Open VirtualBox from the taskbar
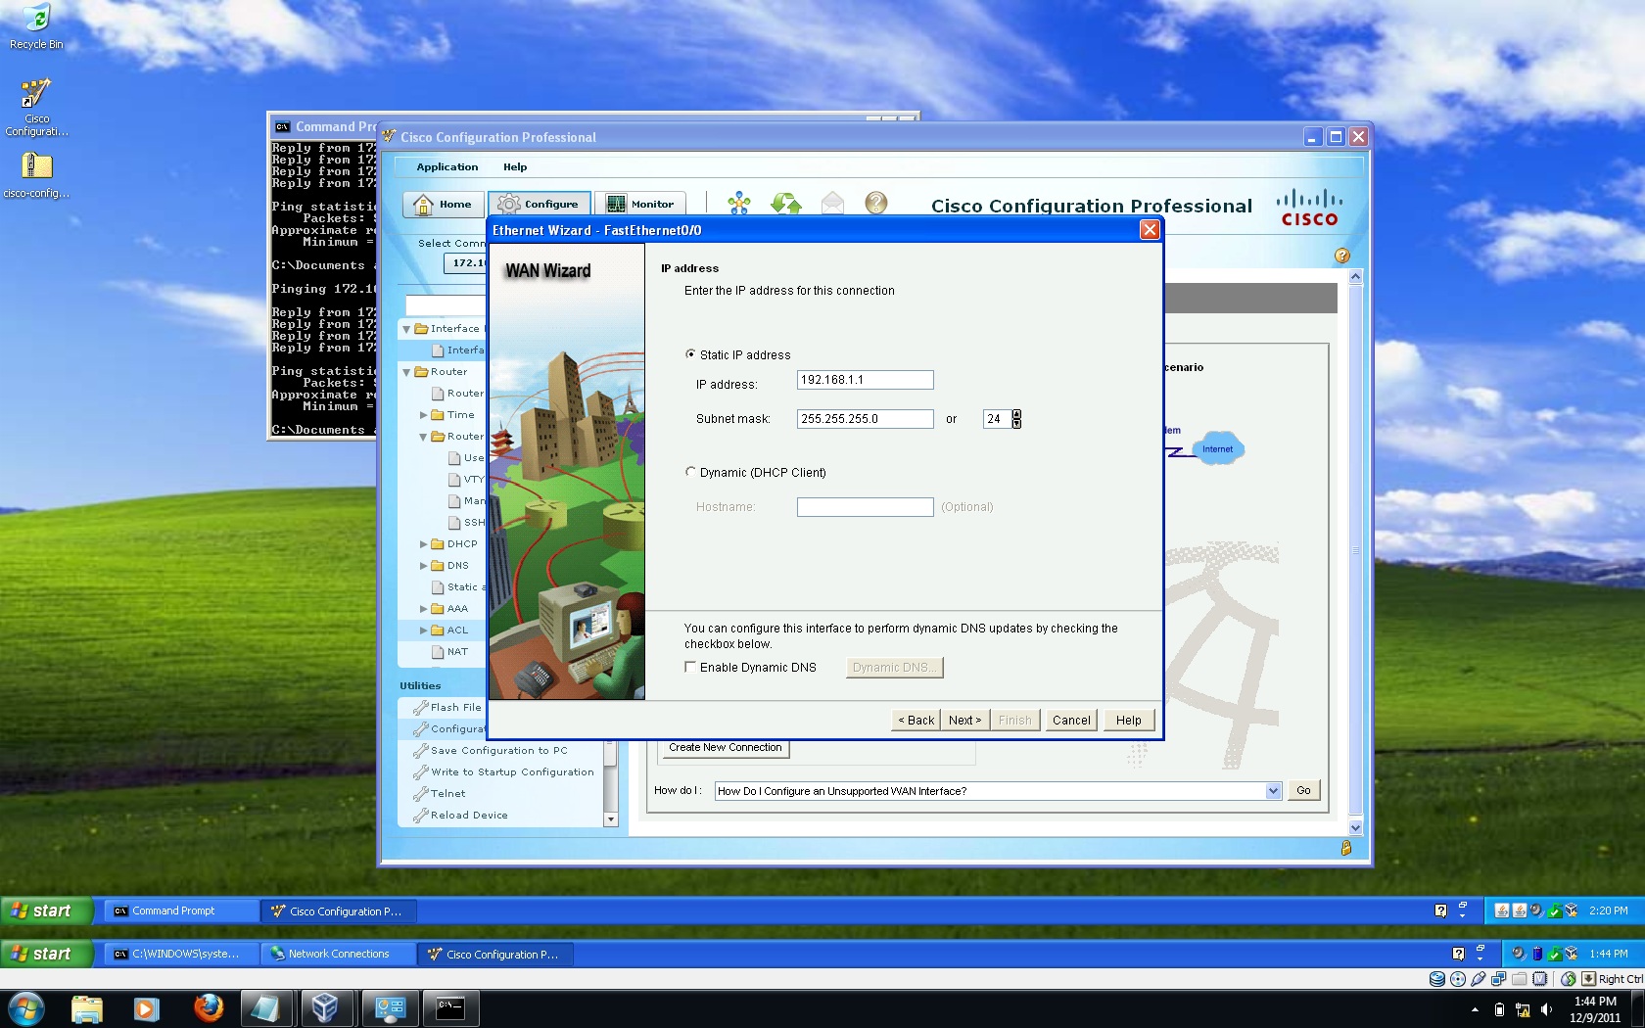The width and height of the screenshot is (1645, 1028). coord(325,1007)
